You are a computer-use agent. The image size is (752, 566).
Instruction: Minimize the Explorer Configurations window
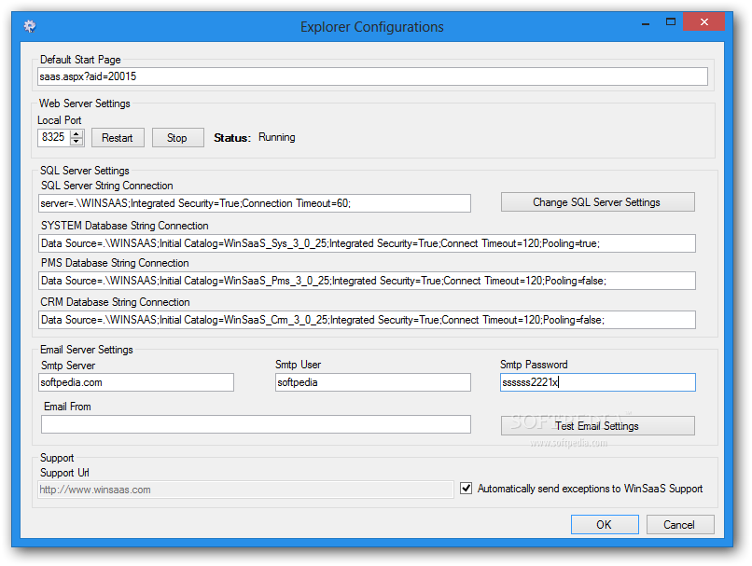pyautogui.click(x=646, y=22)
